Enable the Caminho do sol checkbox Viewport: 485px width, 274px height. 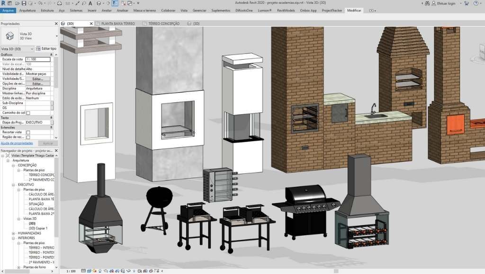[28, 113]
